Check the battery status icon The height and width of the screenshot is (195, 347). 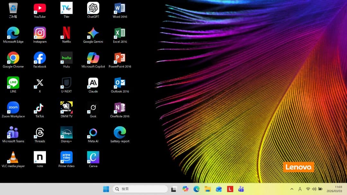coord(320,189)
